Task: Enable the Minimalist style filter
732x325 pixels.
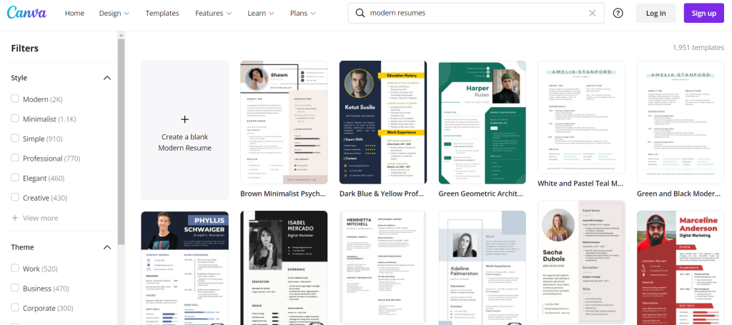Action: [x=15, y=119]
